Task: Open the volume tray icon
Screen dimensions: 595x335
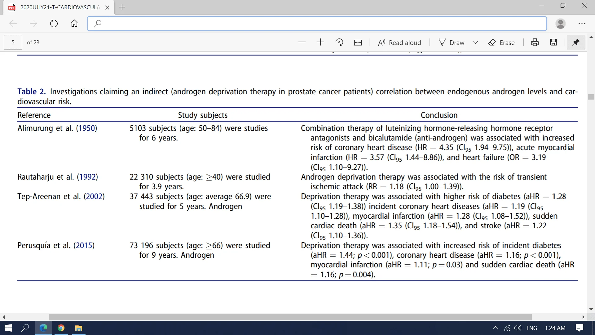Action: tap(518, 328)
